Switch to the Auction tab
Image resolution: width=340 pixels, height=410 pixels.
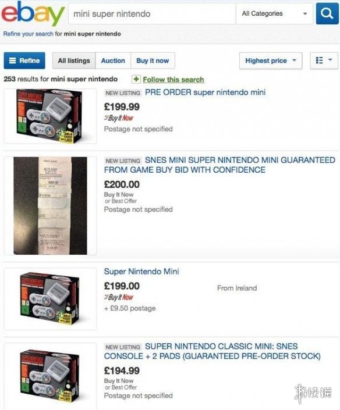pos(113,60)
